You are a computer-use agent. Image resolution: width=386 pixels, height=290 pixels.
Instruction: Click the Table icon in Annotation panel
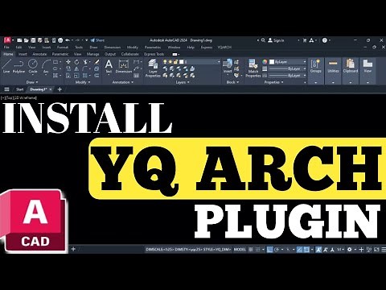pos(136,76)
